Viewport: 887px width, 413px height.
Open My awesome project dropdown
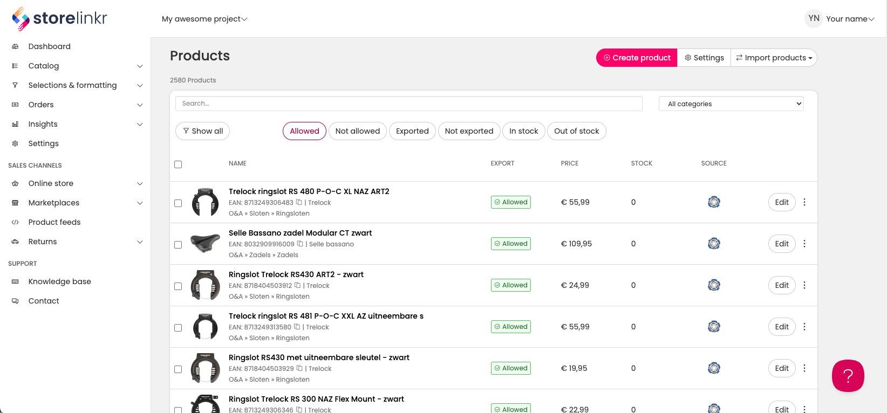[x=204, y=19]
